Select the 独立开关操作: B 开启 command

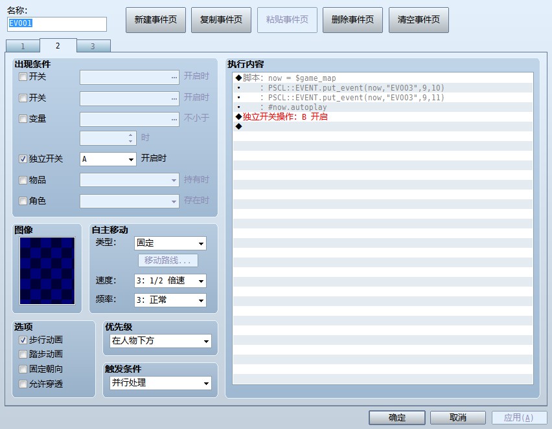coord(383,116)
